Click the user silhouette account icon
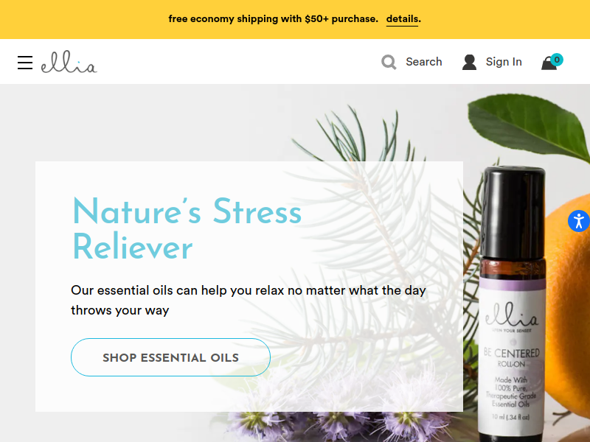The image size is (590, 442). [469, 62]
